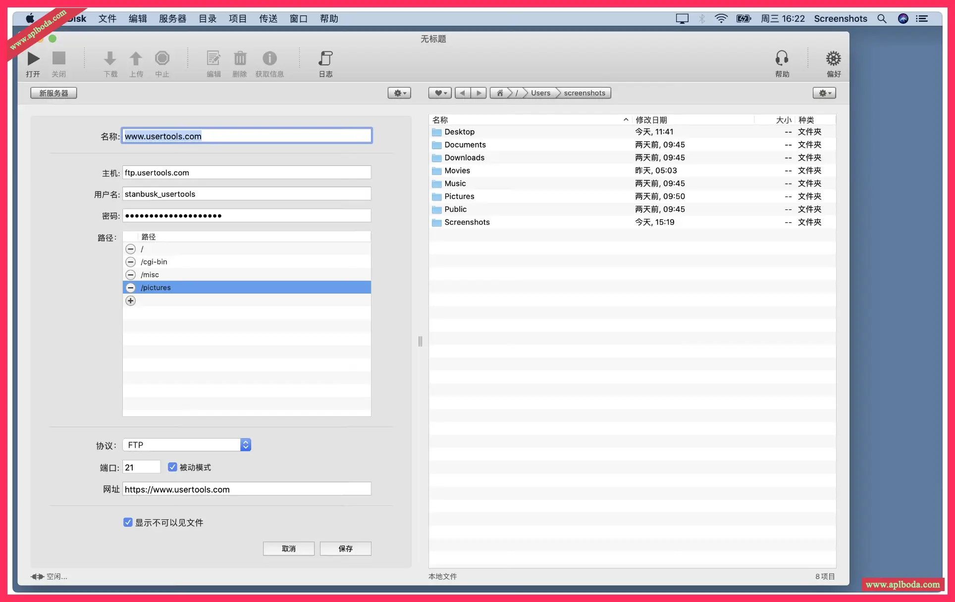The height and width of the screenshot is (602, 955).
Task: Toggle show invisible files (显示不可以见文件) checkbox
Action: 128,522
